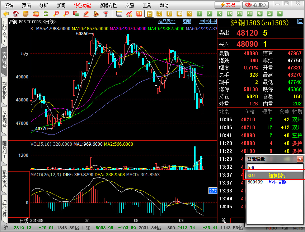Select the red pencil drawing tool

point(86,14)
